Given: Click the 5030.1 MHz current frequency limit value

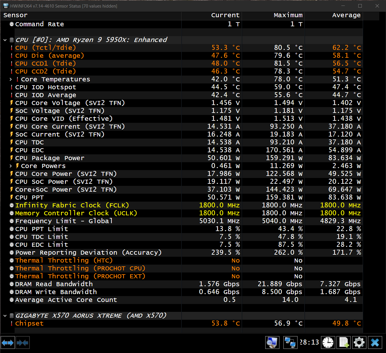Looking at the screenshot, I should tap(219, 221).
